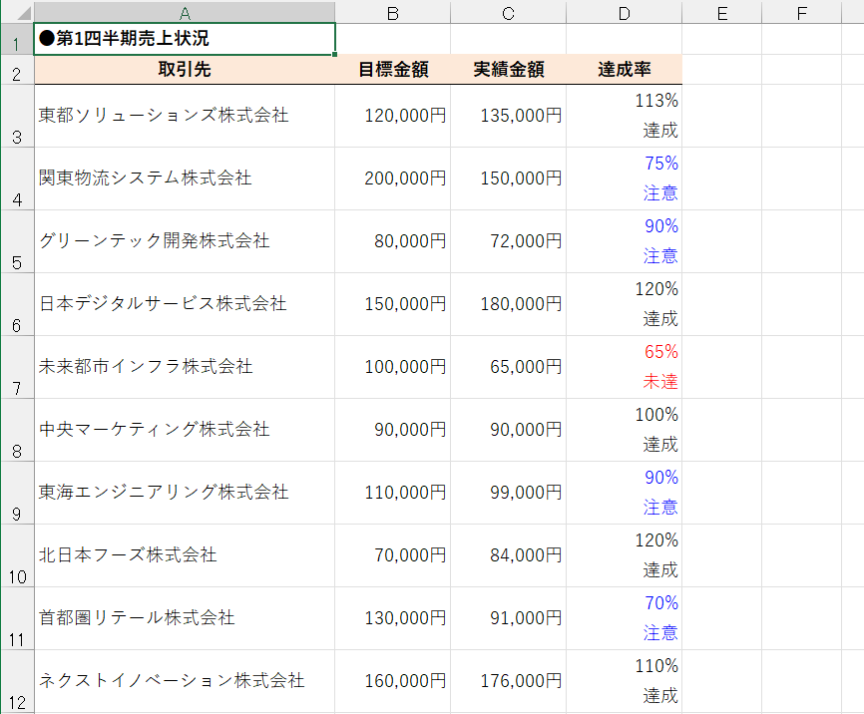Select cell 中央マーケティング株式会社
864x714 pixels.
click(185, 430)
